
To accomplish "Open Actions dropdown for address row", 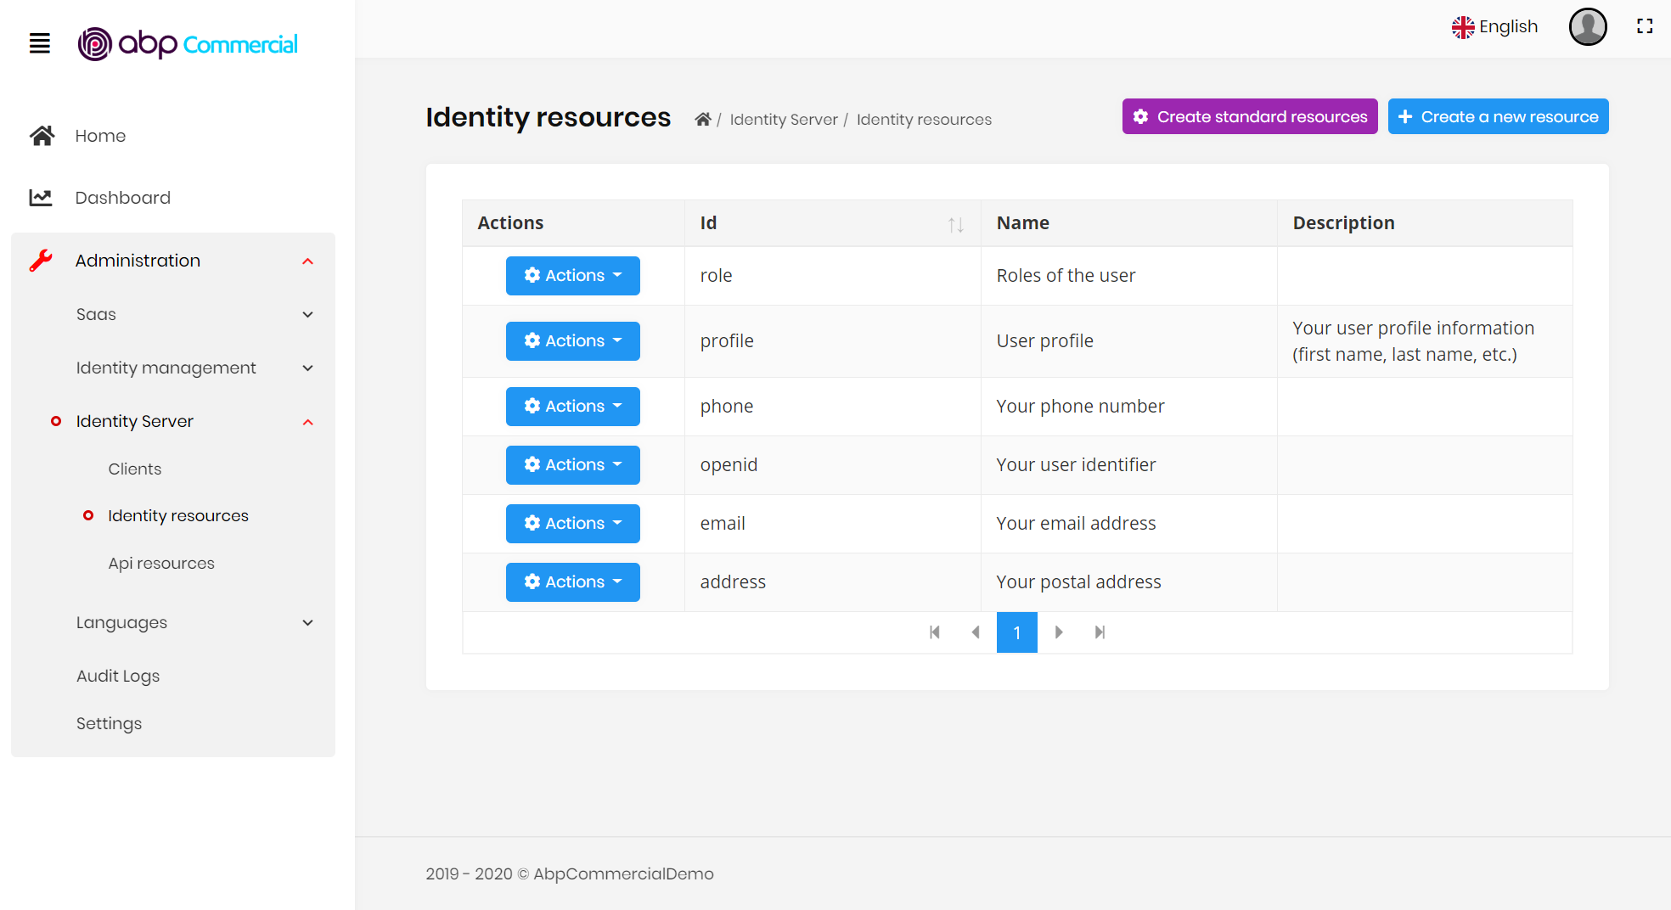I will coord(572,582).
